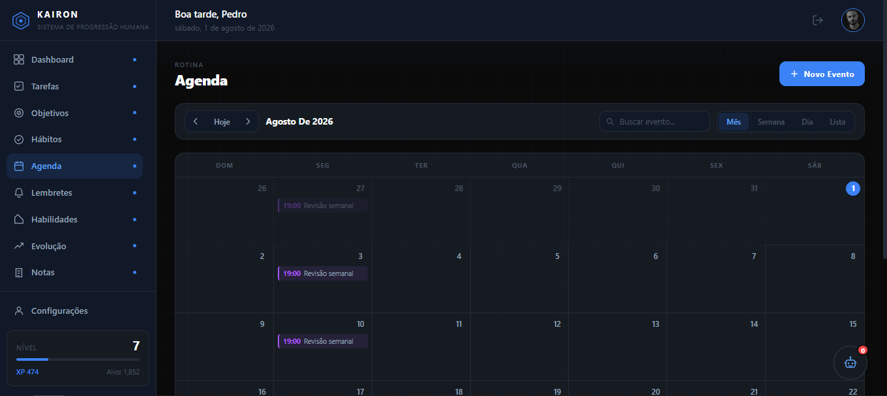This screenshot has width=887, height=396.
Task: Click the Habilidades house icon
Action: point(19,219)
